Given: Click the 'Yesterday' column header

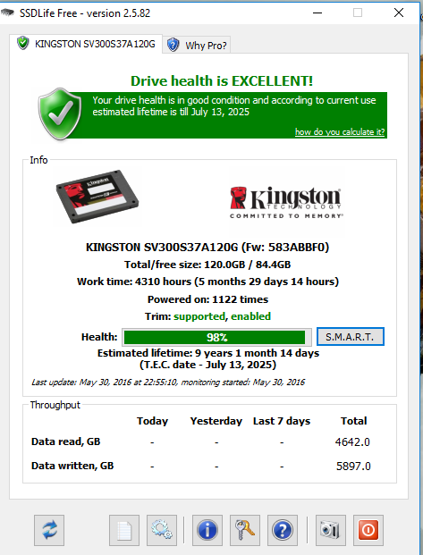Looking at the screenshot, I should pyautogui.click(x=216, y=421).
